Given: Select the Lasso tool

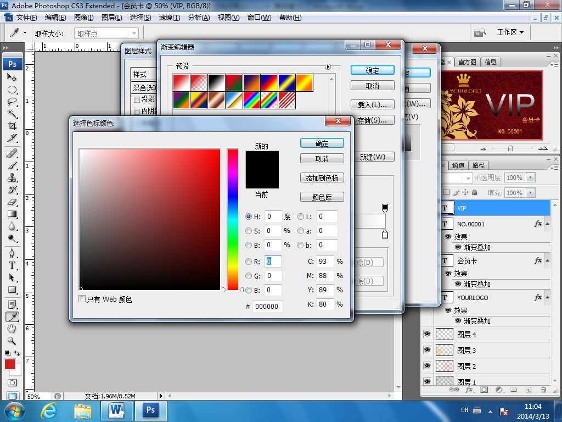Looking at the screenshot, I should (12, 102).
